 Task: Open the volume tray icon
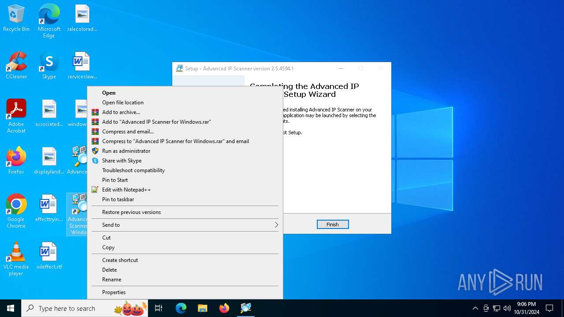click(507, 308)
